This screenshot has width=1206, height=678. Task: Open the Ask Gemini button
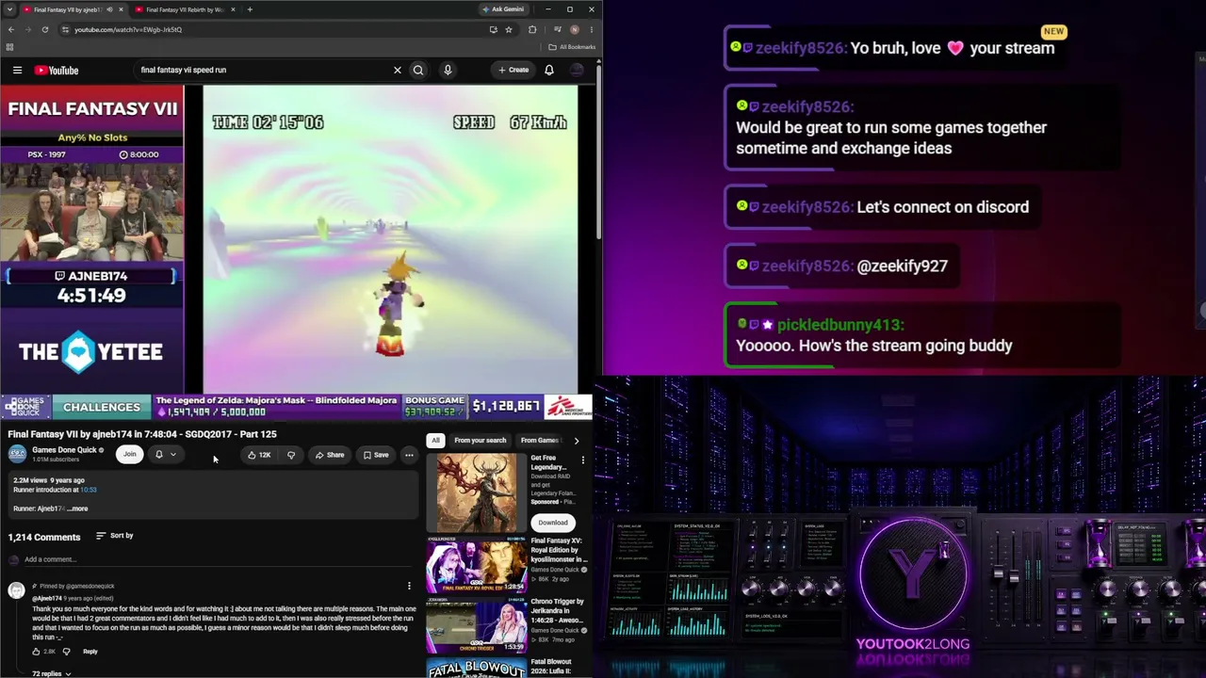click(503, 9)
